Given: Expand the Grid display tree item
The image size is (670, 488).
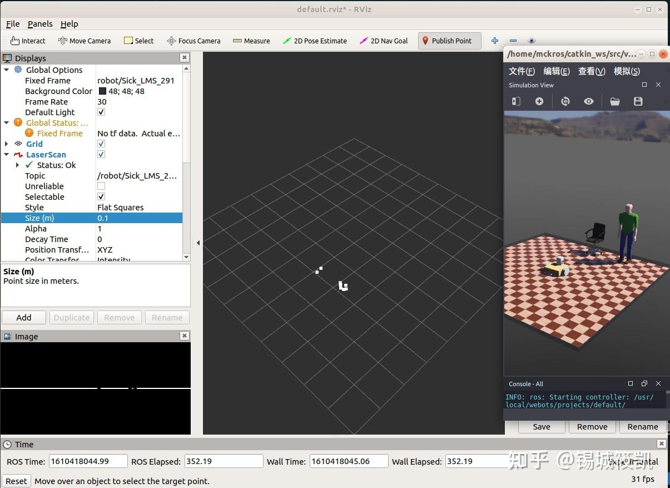Looking at the screenshot, I should click(x=7, y=144).
